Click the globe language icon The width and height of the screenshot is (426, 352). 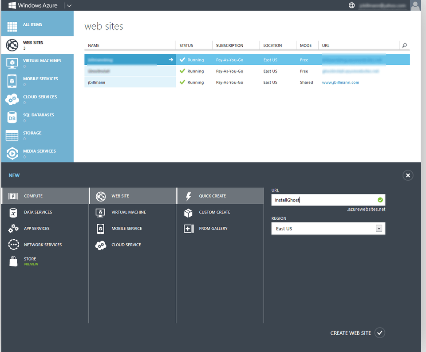(x=351, y=5)
